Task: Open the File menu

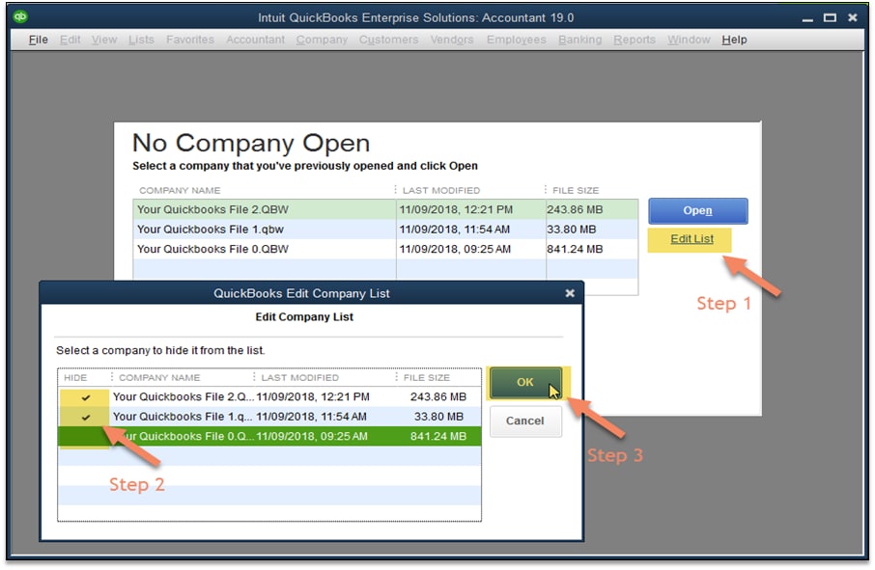Action: point(38,40)
